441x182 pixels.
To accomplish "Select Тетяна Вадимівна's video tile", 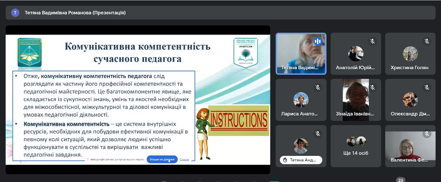I will [301, 54].
